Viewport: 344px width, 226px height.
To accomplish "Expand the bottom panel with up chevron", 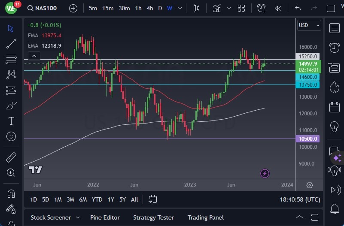I will pos(299,217).
